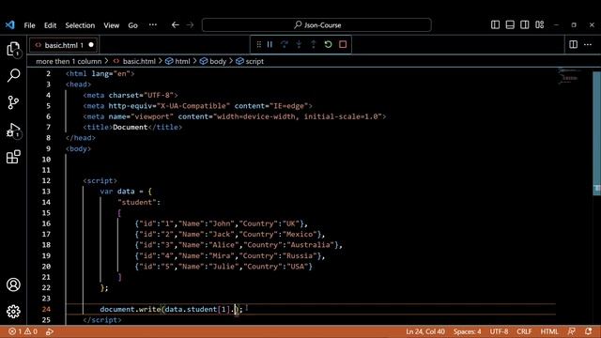Open the notifications bell
Image resolution: width=601 pixels, height=338 pixels.
[x=589, y=331]
